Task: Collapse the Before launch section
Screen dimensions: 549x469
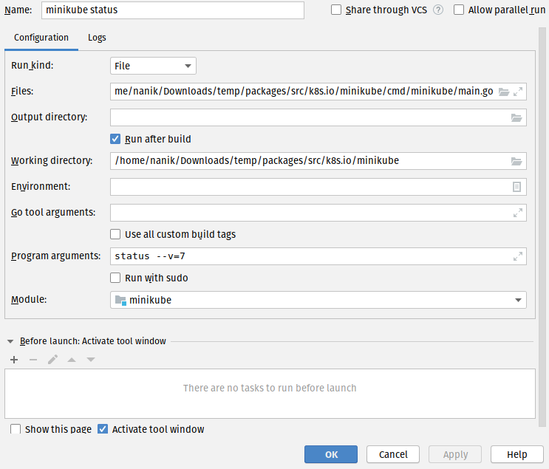Action: pyautogui.click(x=10, y=341)
